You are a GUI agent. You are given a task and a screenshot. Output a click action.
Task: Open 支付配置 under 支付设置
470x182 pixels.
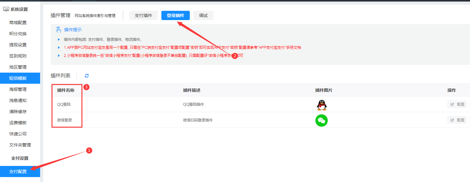[18, 171]
